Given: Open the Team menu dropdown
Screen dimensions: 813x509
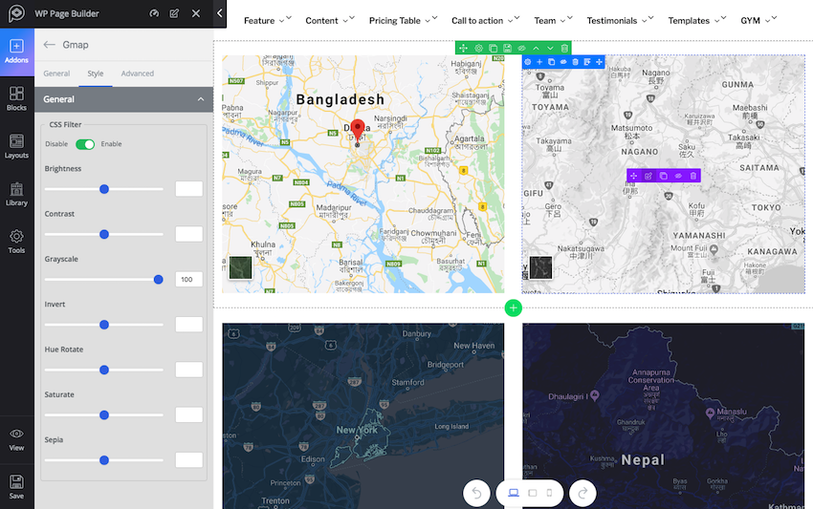Looking at the screenshot, I should [553, 21].
